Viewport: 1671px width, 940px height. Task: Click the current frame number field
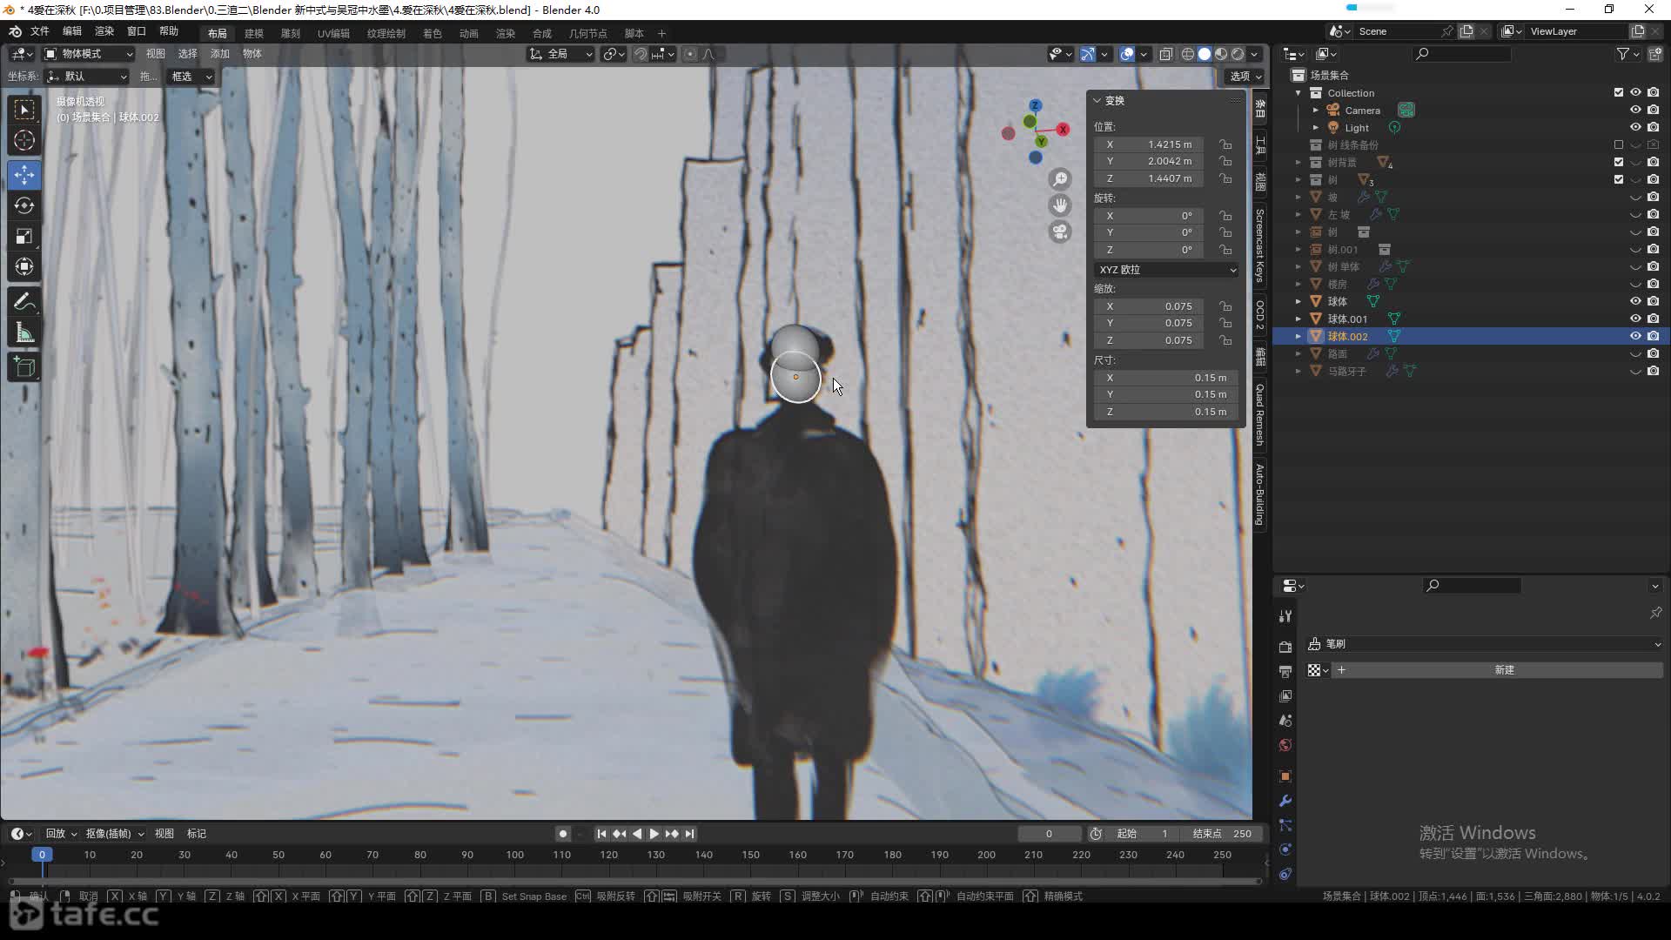click(1049, 834)
